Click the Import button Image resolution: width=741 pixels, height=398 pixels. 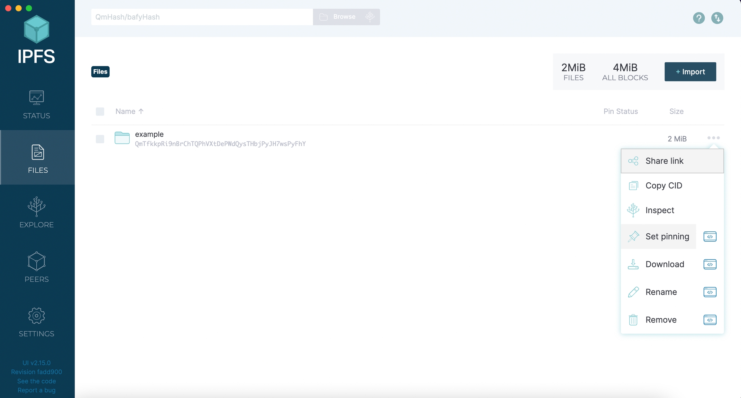(690, 72)
